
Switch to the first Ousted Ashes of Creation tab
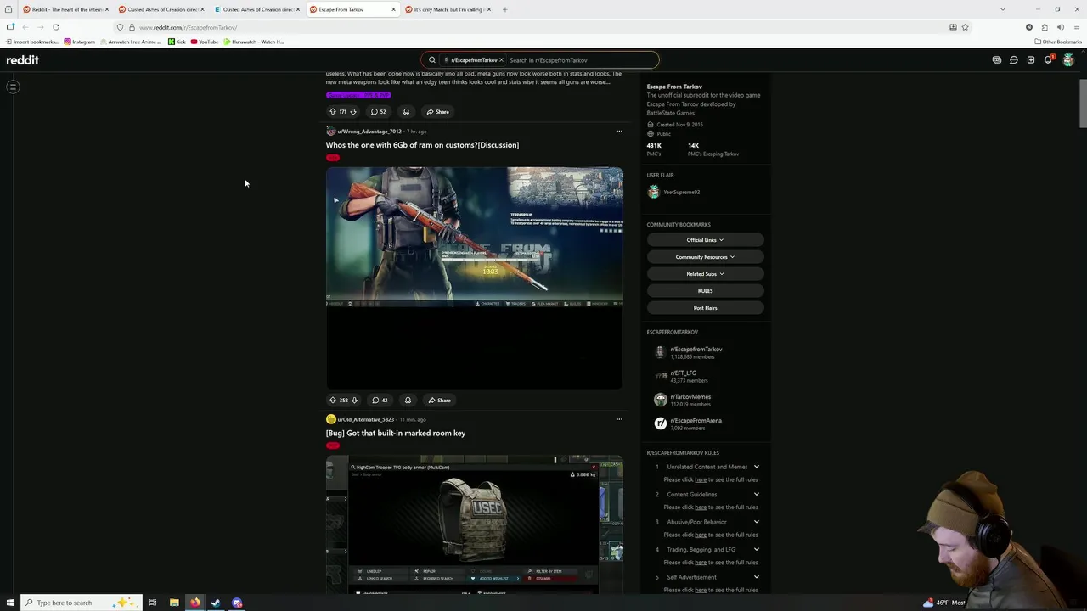pyautogui.click(x=161, y=9)
